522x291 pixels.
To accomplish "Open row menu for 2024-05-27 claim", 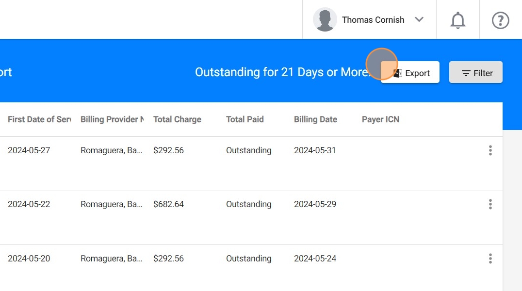I will tap(490, 150).
